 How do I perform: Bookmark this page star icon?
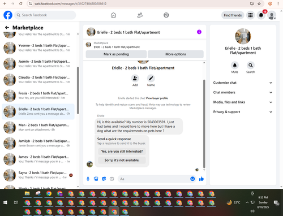259,3
